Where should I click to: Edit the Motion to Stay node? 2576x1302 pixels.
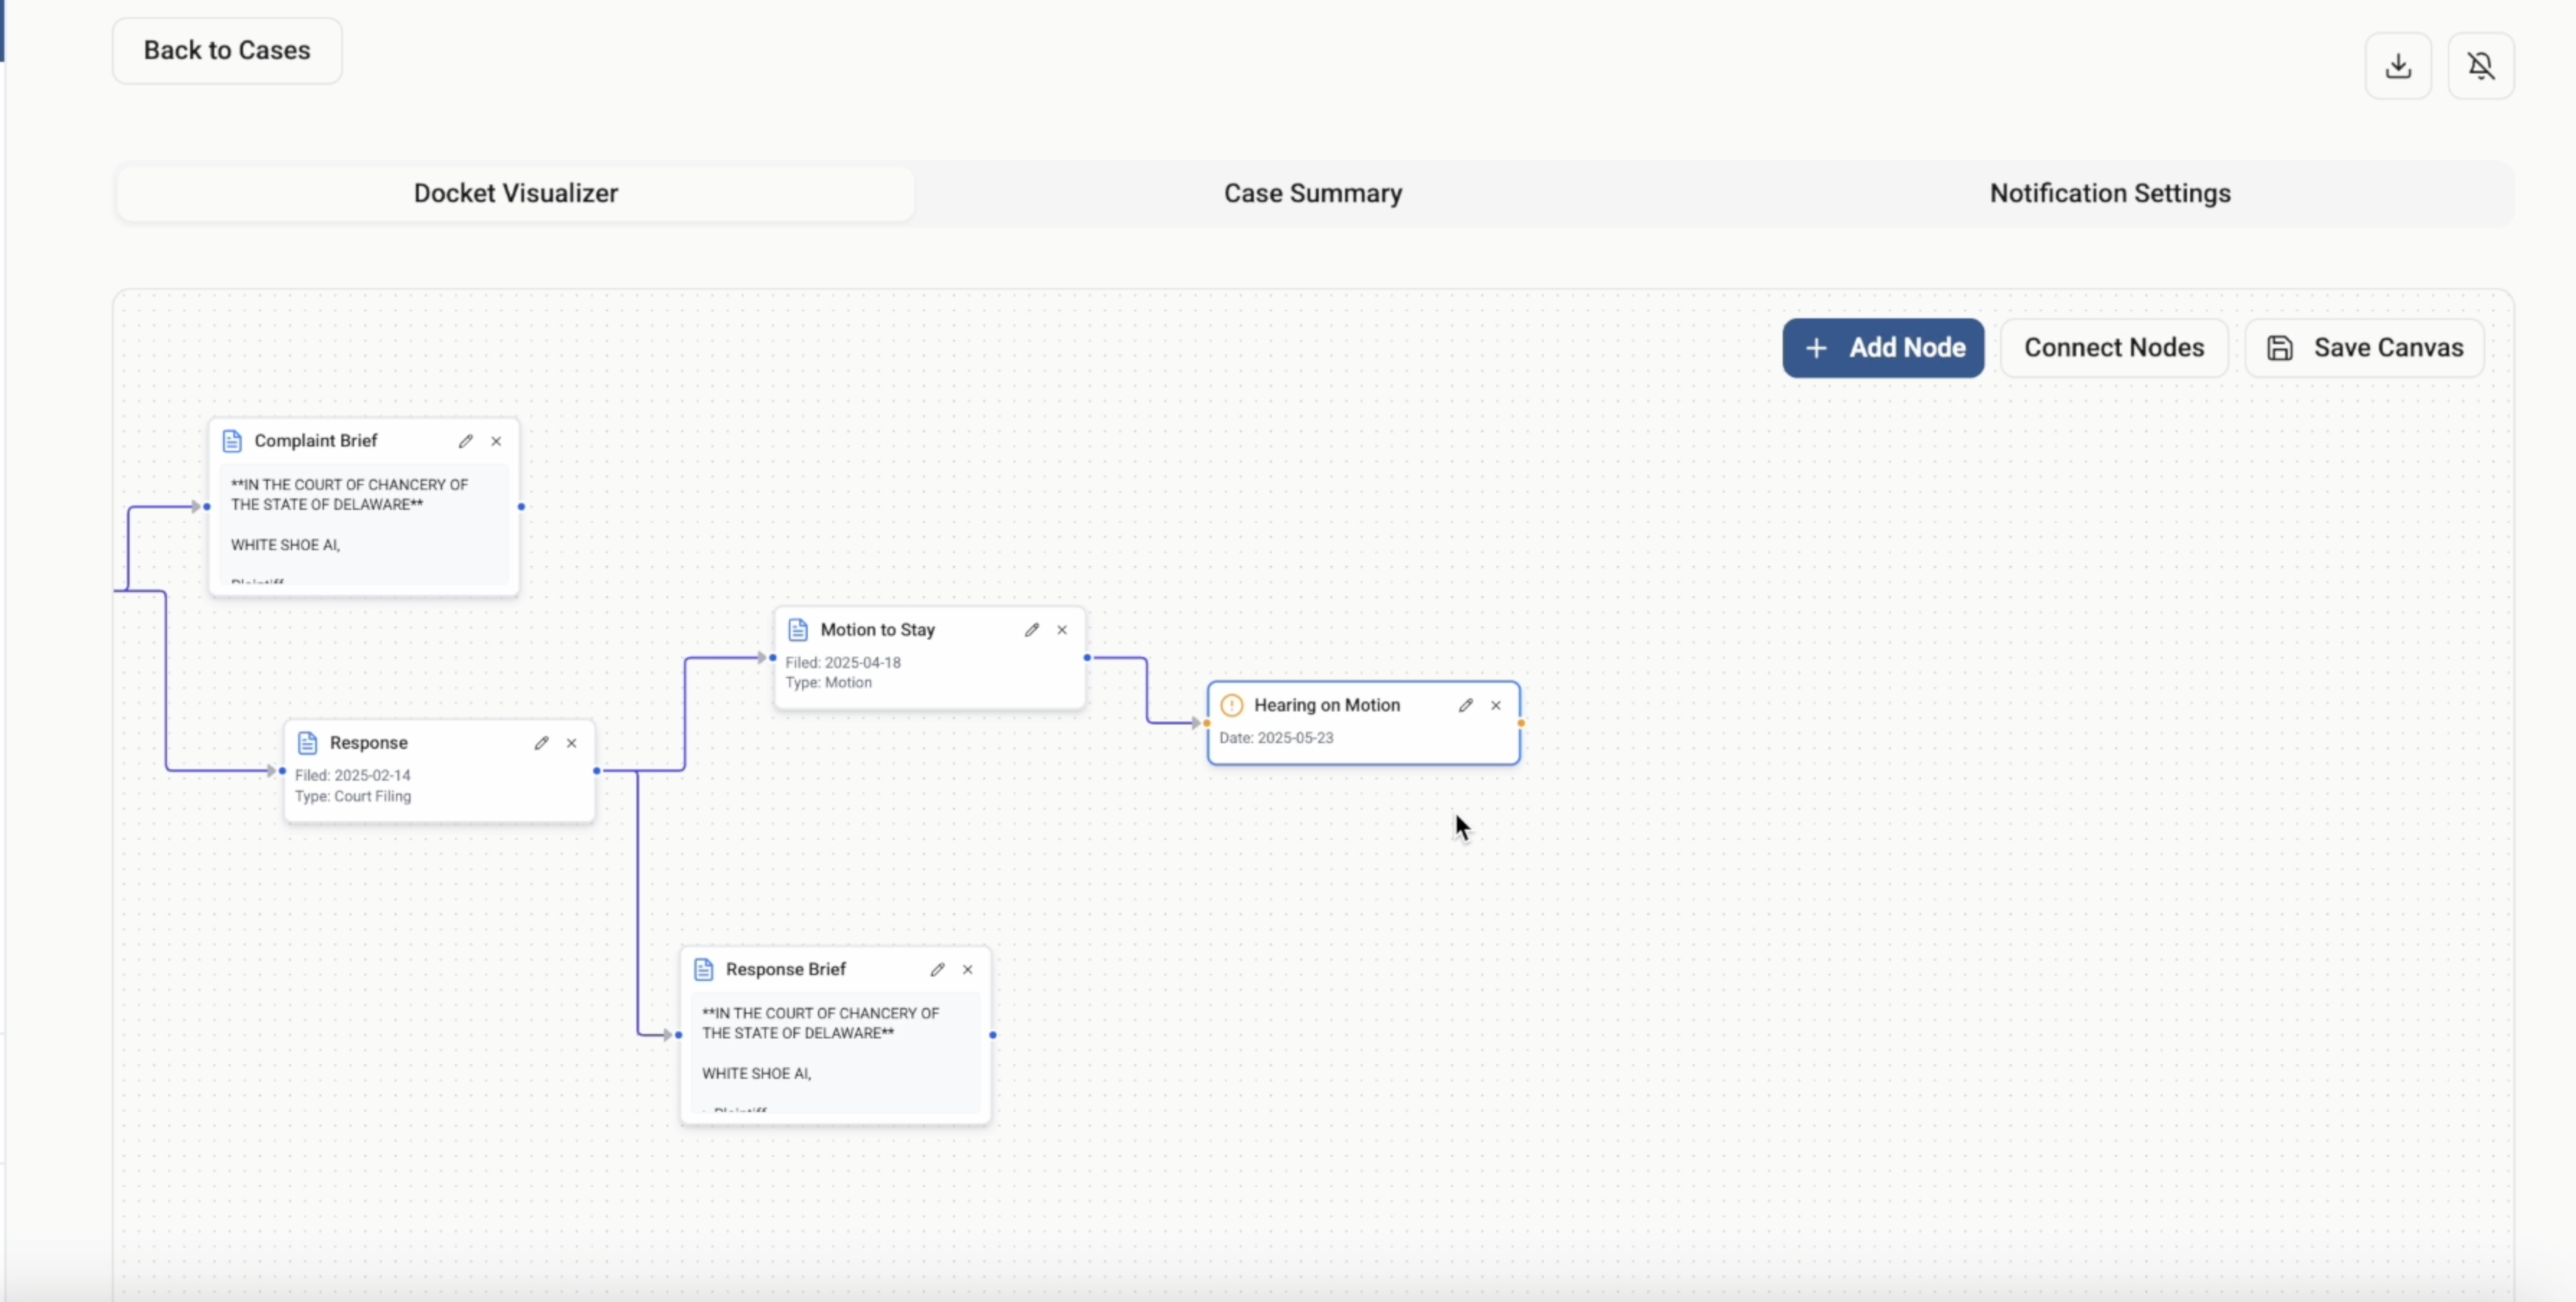click(x=1032, y=630)
